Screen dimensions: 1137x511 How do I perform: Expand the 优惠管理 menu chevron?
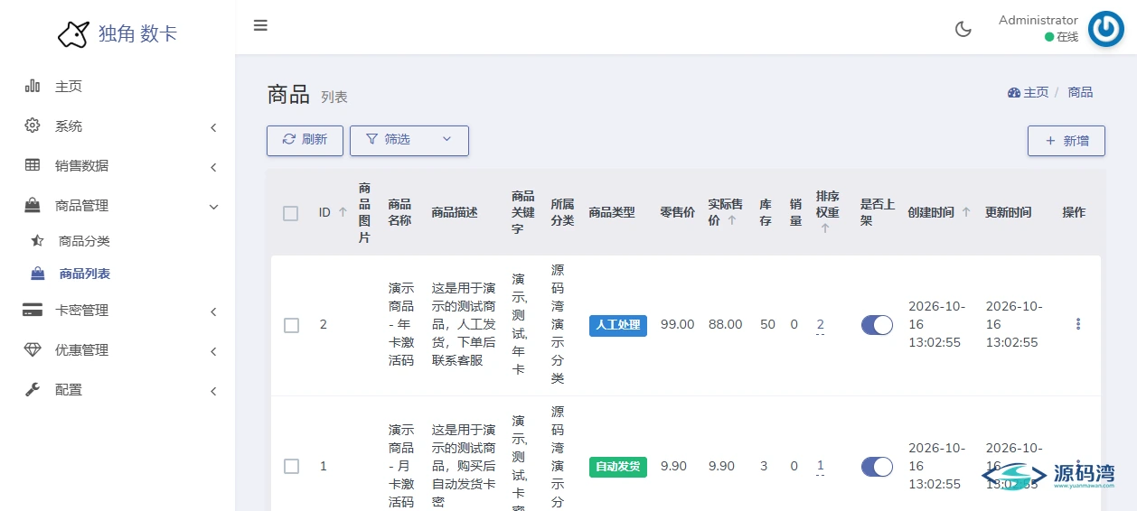213,351
